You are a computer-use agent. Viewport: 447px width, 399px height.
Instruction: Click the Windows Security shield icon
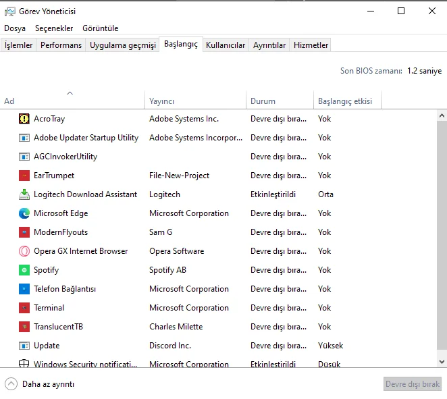pyautogui.click(x=24, y=363)
